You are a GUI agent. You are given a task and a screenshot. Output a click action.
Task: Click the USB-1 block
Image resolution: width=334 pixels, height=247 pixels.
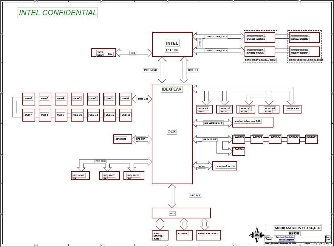click(109, 99)
